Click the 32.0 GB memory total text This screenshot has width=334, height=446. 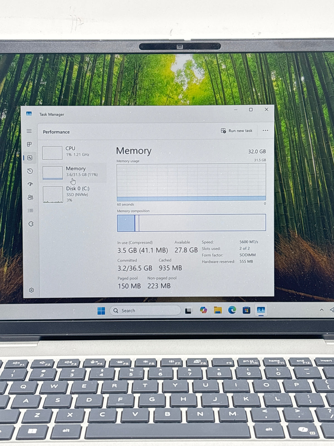coord(257,151)
